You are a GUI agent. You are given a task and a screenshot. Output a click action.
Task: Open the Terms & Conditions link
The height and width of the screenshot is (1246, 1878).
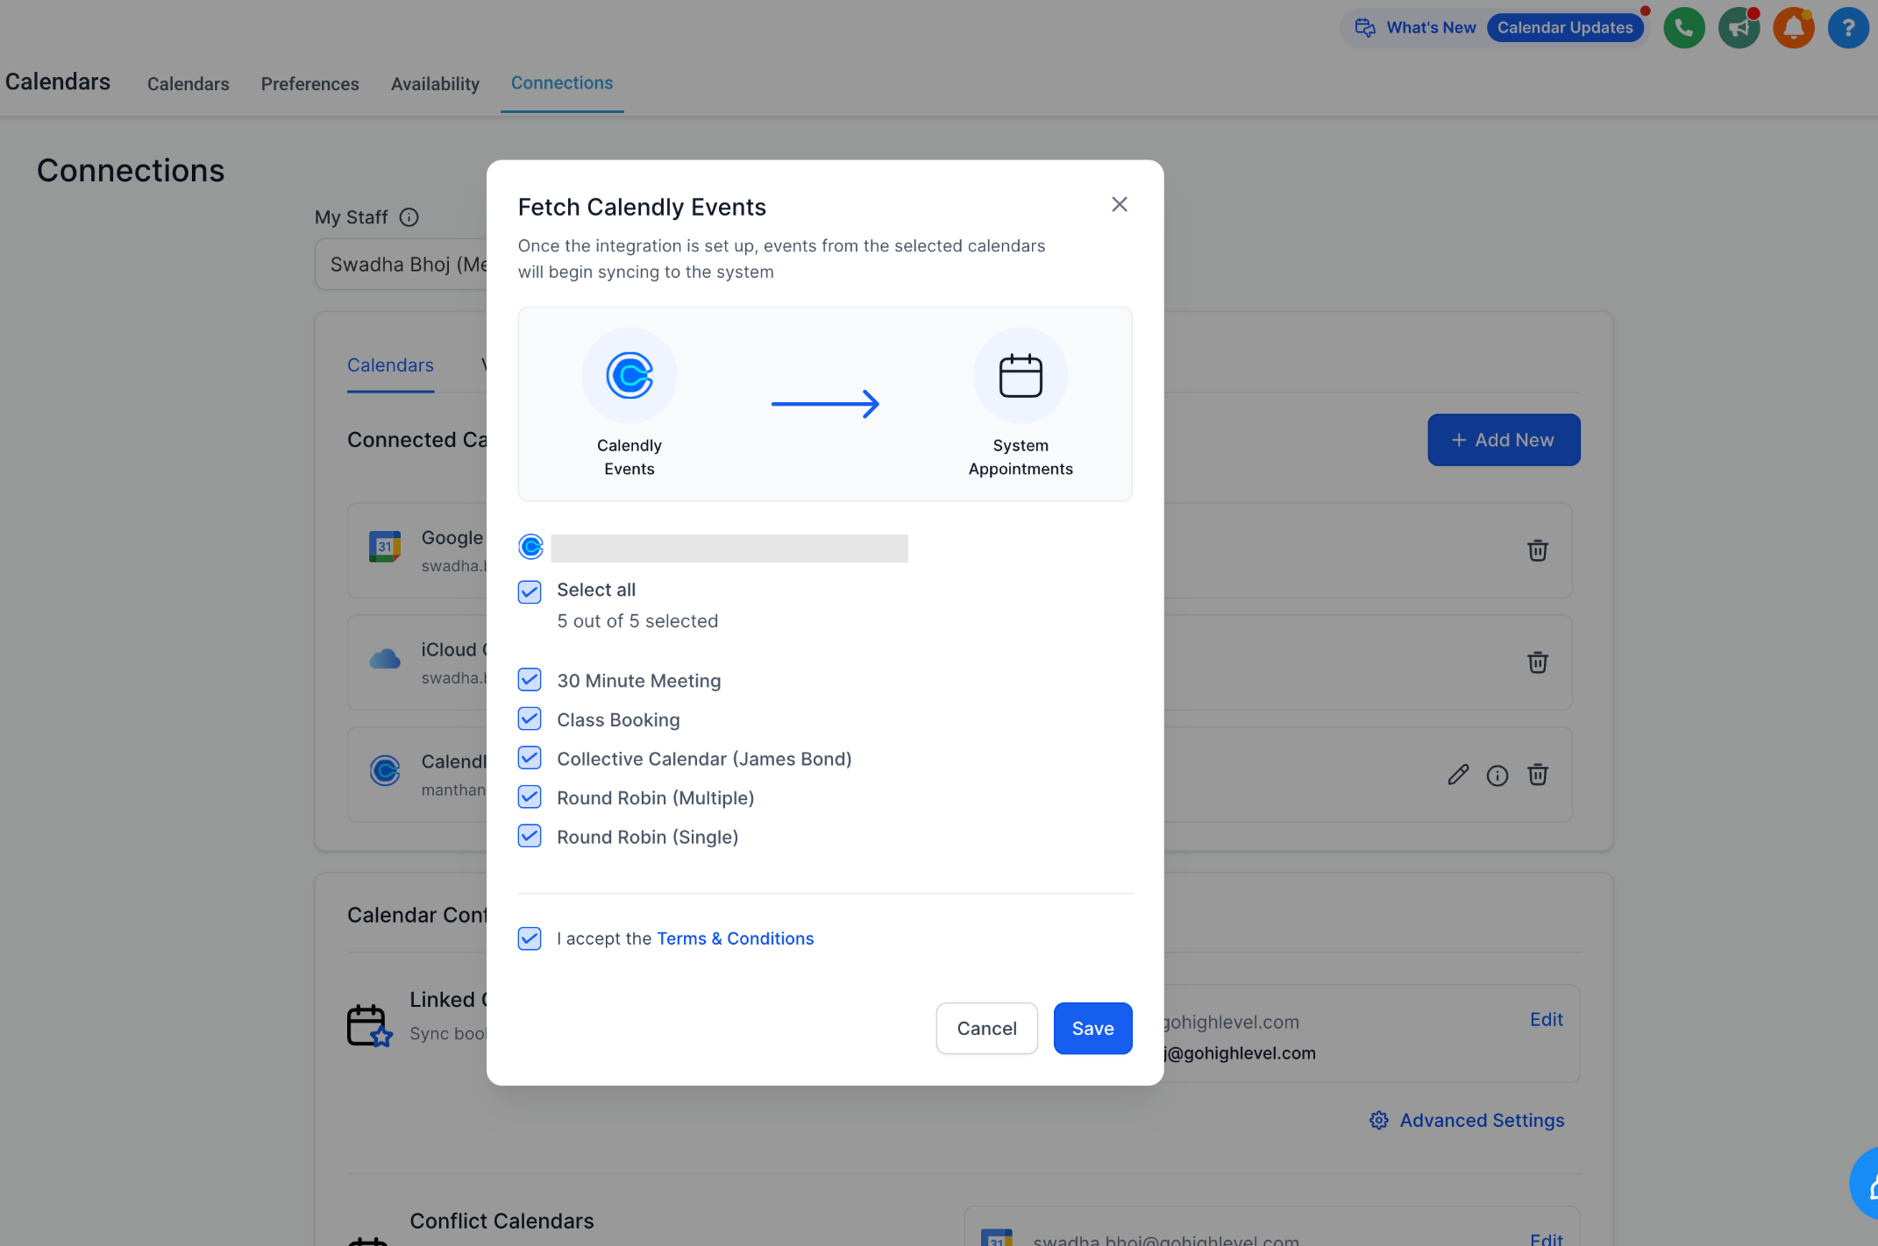735,938
